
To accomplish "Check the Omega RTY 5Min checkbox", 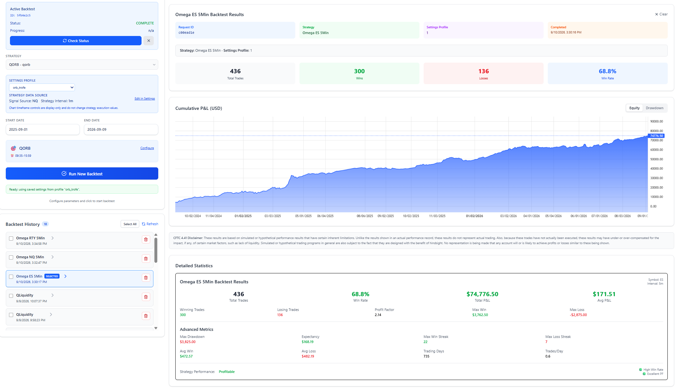I will point(11,238).
